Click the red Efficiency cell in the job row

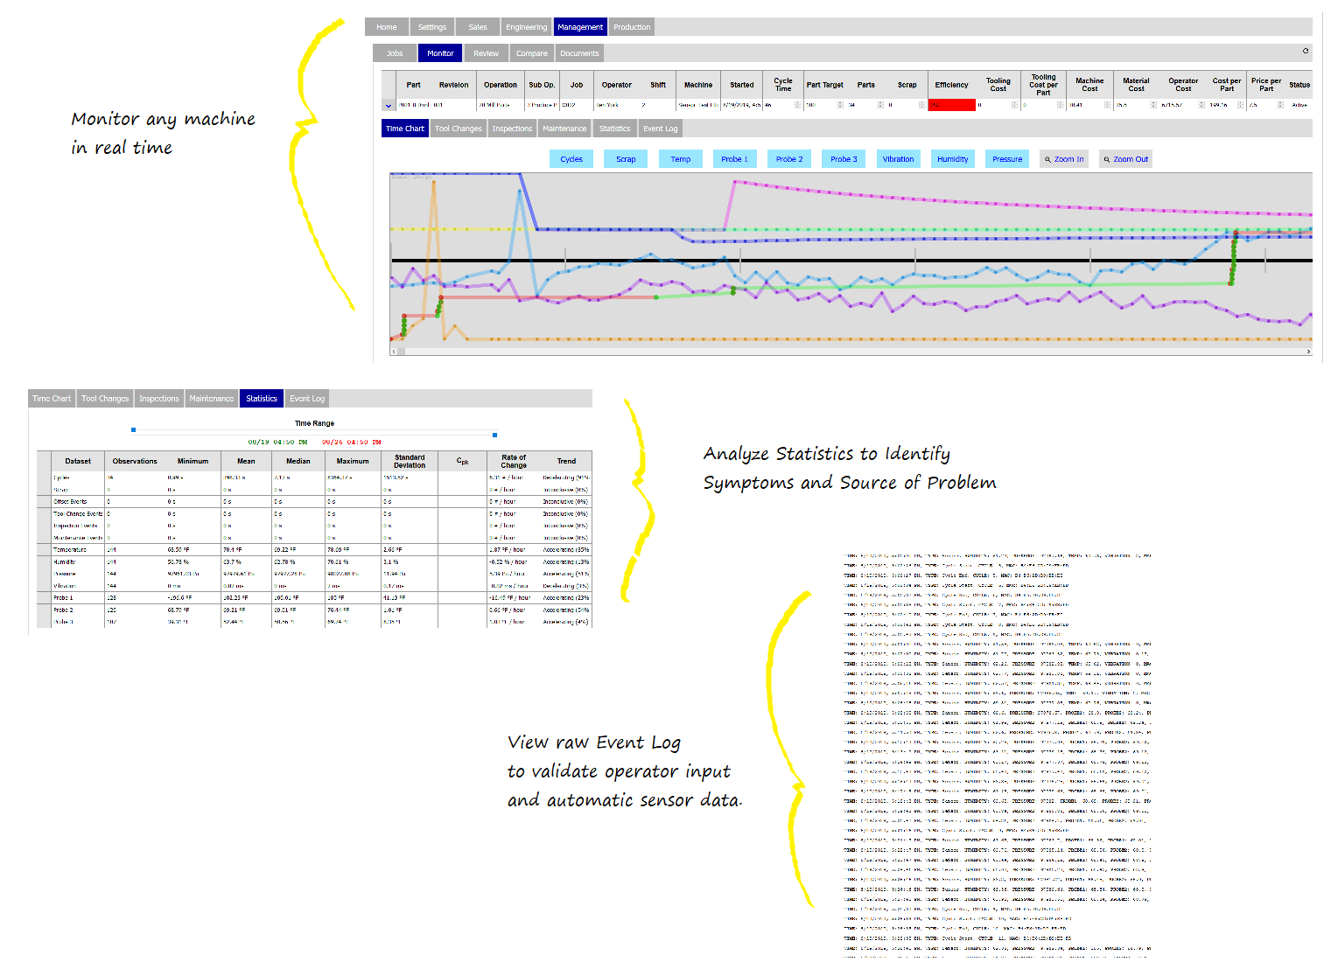(x=951, y=105)
